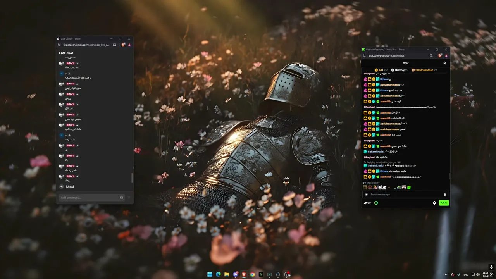Image resolution: width=496 pixels, height=279 pixels.
Task: Show hidden system tray icons
Action: (446, 274)
